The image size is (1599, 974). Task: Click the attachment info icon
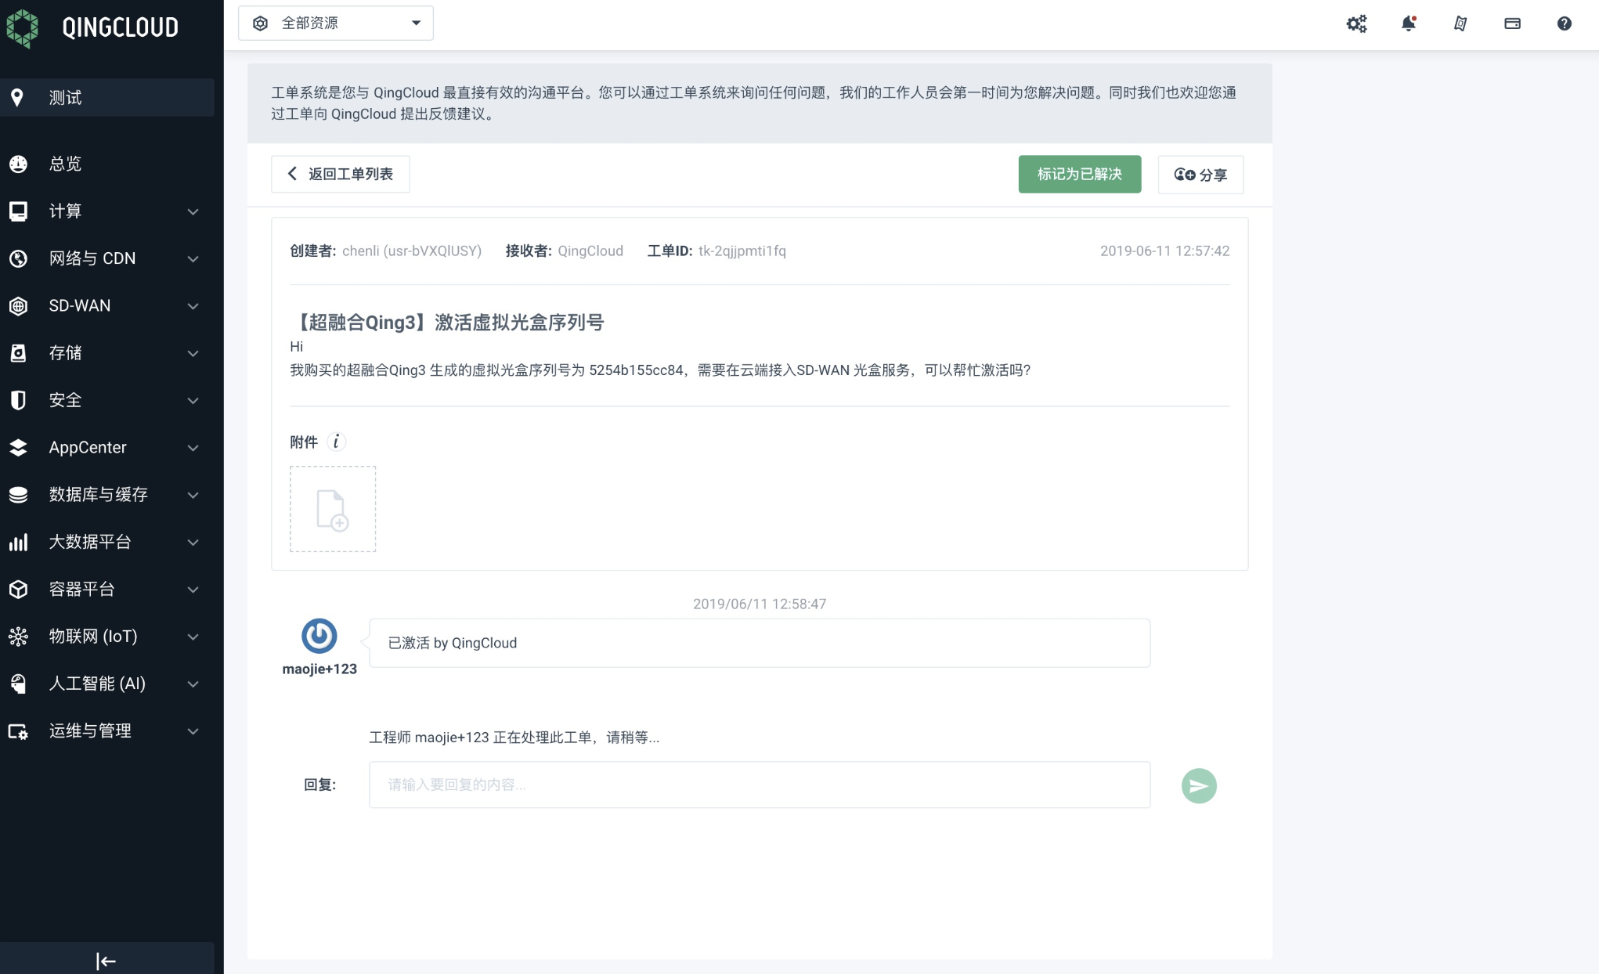[336, 442]
